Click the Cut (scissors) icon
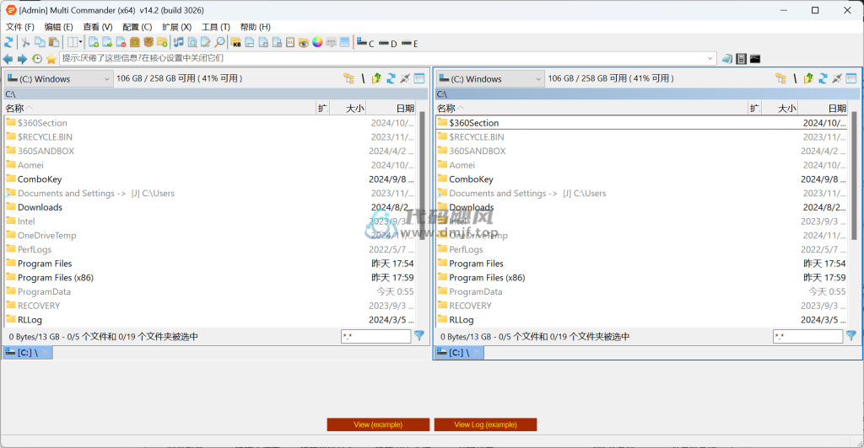 [x=25, y=42]
